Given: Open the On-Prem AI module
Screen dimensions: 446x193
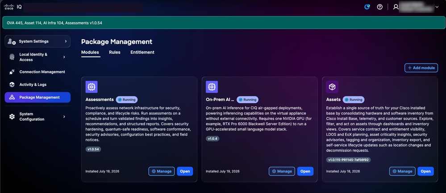Looking at the screenshot, I should 305,171.
